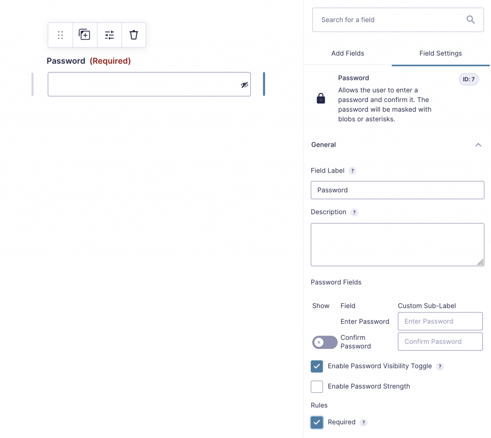The height and width of the screenshot is (438, 491).
Task: Click the Description help icon
Action: [354, 212]
